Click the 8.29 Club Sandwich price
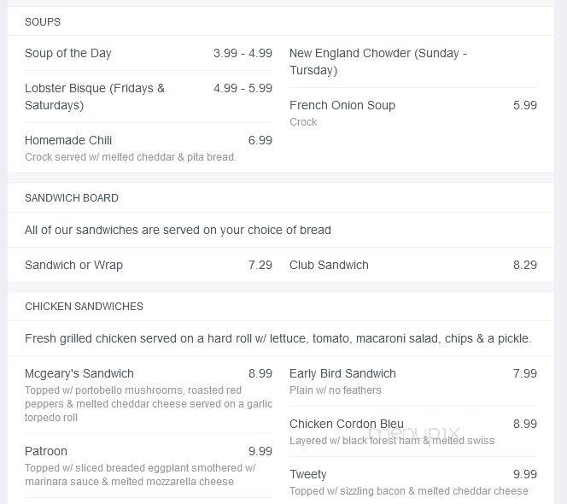The width and height of the screenshot is (567, 504). [x=524, y=265]
